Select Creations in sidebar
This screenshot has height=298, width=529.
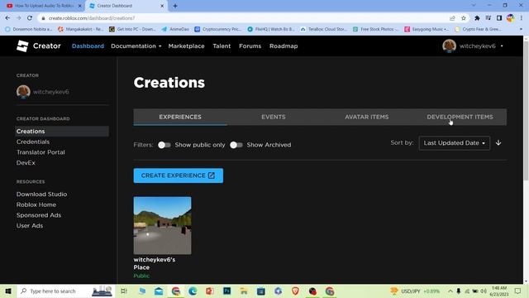click(62, 131)
